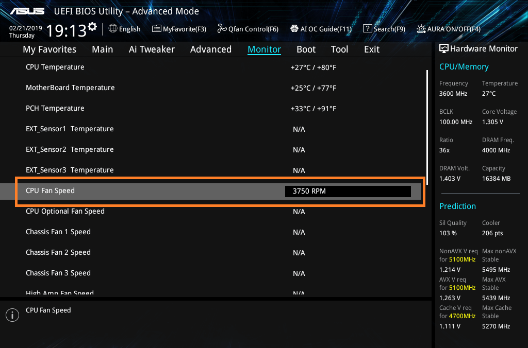528x348 pixels.
Task: Click the Qfan Control fan icon
Action: click(x=222, y=29)
